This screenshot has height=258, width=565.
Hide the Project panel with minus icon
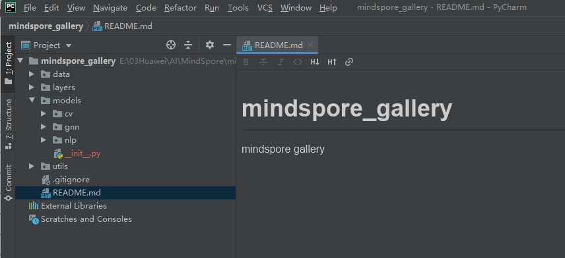pyautogui.click(x=227, y=45)
